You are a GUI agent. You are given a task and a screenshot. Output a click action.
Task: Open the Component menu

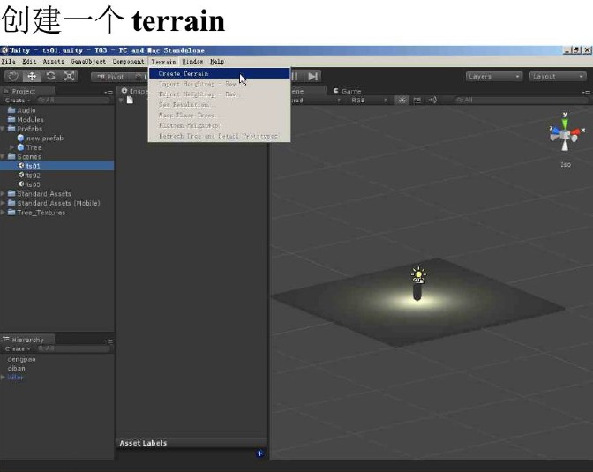pos(128,61)
